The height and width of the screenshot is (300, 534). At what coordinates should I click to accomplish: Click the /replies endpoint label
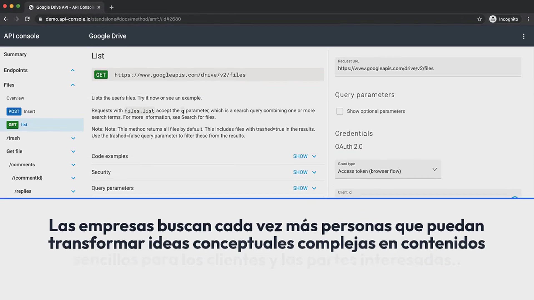23,191
